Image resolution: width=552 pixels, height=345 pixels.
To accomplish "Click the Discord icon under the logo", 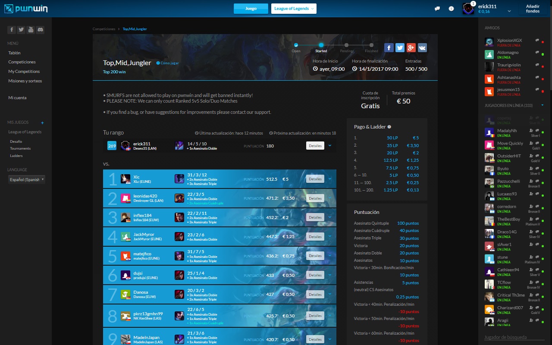I will [x=40, y=29].
